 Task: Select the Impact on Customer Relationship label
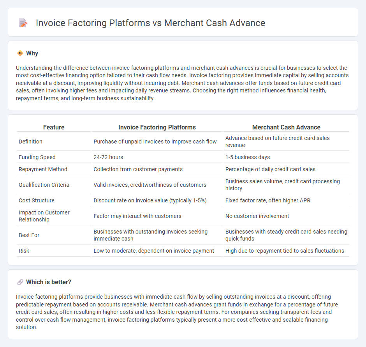(x=44, y=216)
